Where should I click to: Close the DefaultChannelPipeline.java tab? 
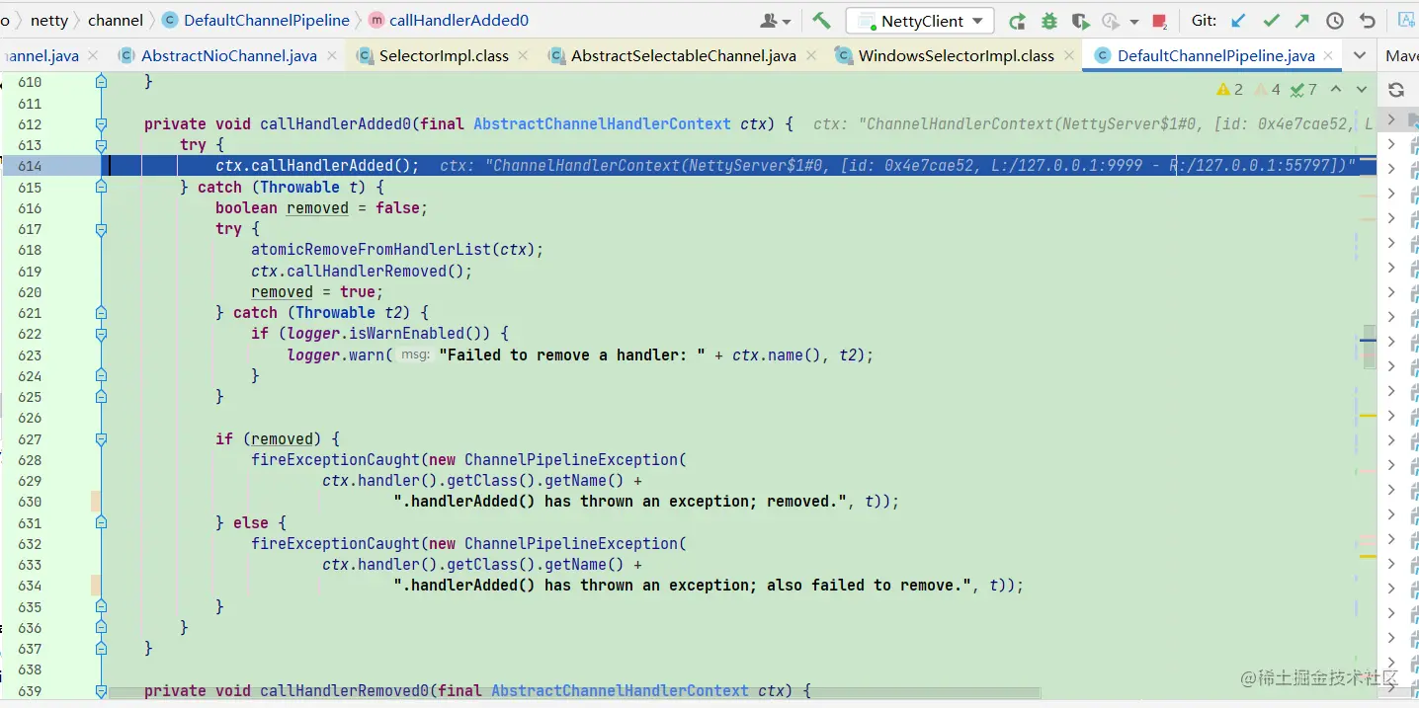[1330, 56]
